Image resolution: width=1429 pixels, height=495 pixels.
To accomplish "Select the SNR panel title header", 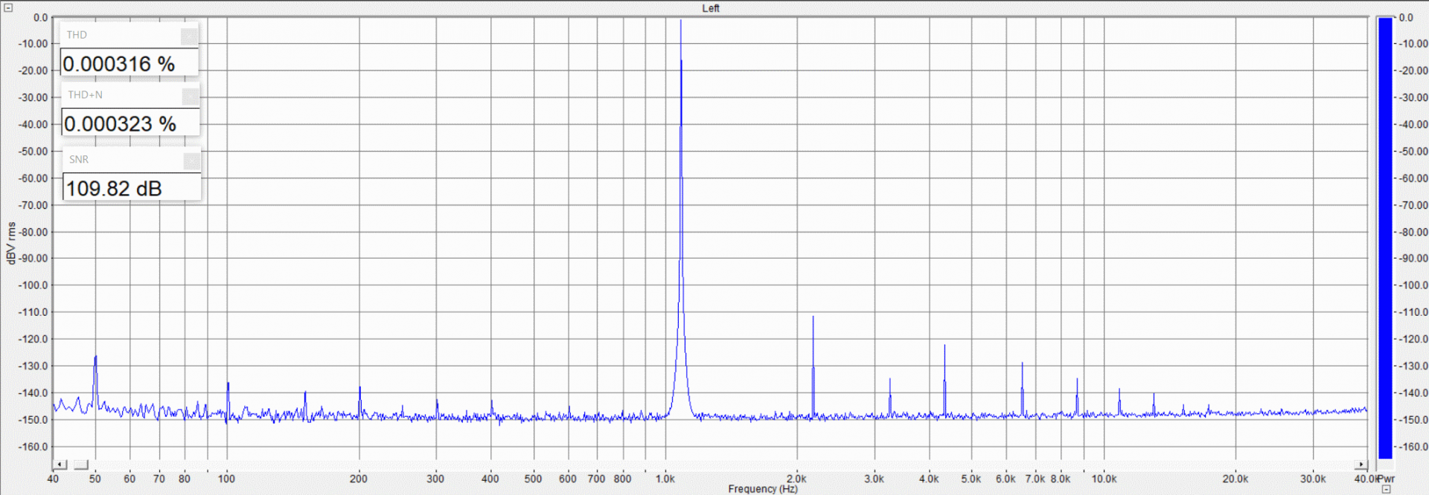I will (x=121, y=160).
